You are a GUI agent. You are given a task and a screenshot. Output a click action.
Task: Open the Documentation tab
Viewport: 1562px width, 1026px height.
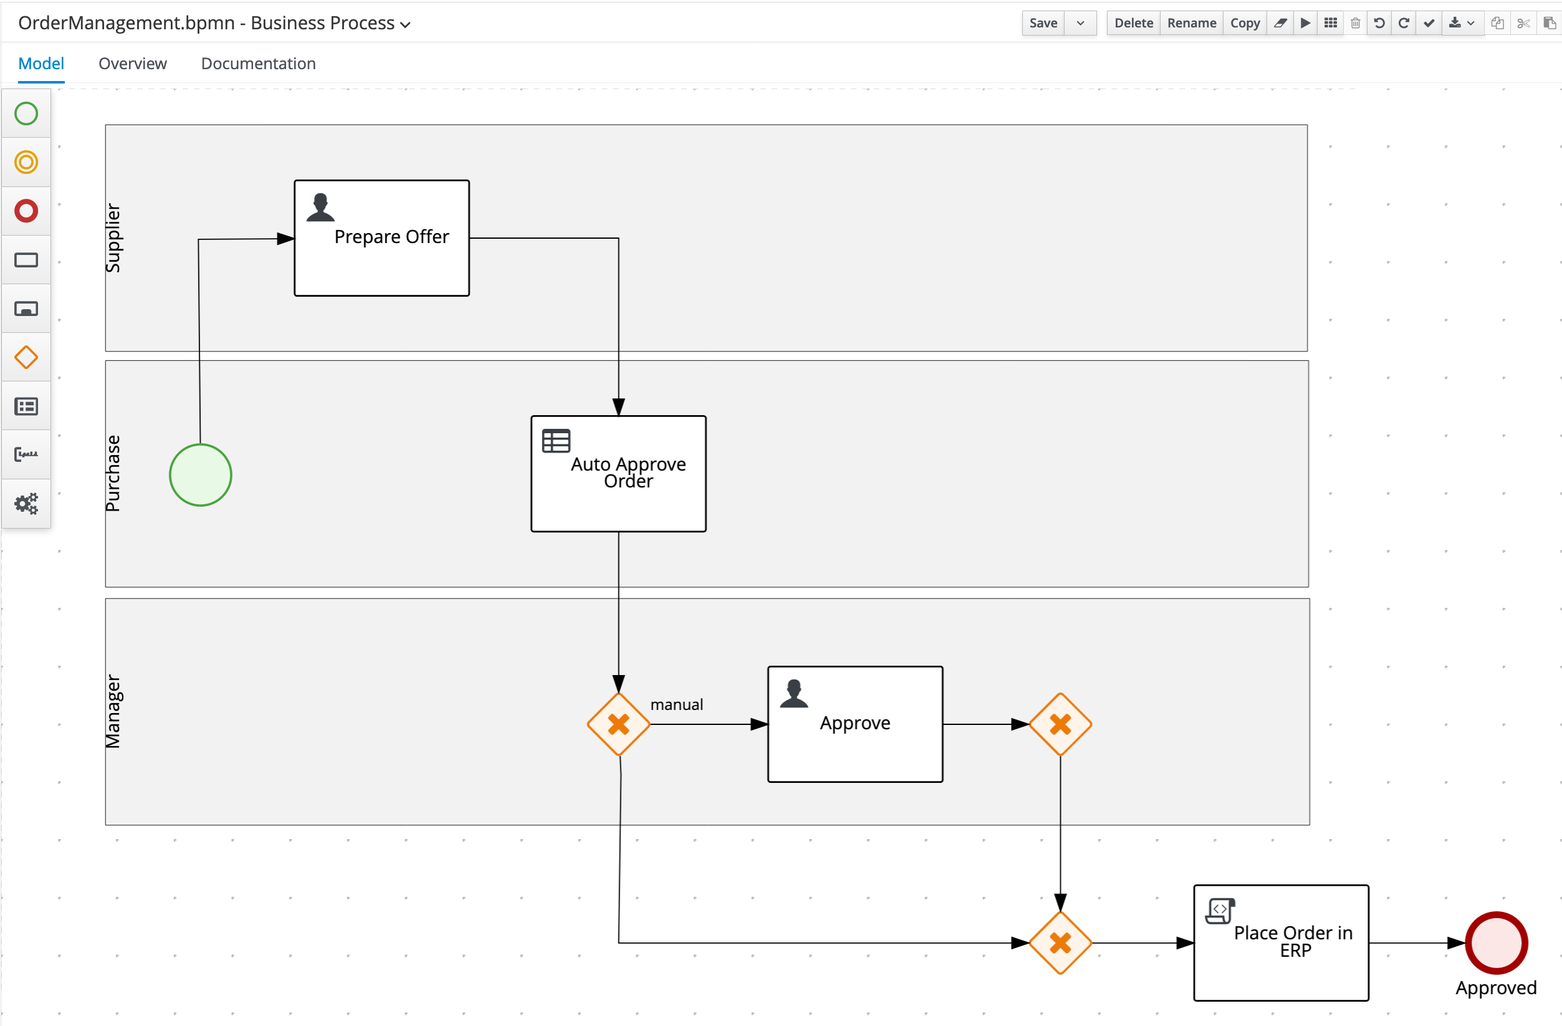259,64
